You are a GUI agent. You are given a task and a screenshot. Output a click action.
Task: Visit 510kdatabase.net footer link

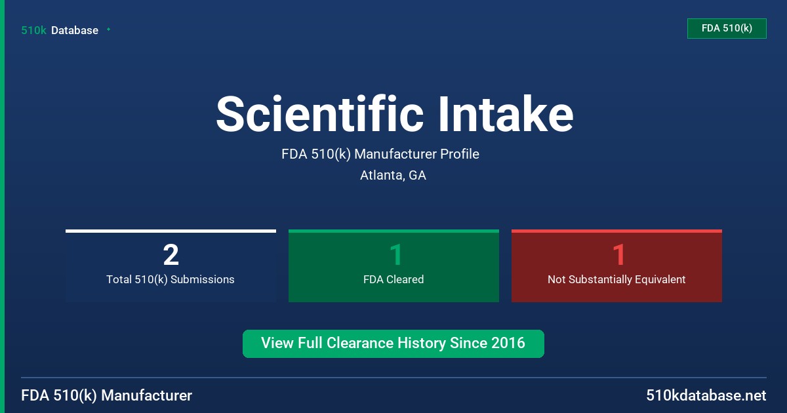point(706,395)
